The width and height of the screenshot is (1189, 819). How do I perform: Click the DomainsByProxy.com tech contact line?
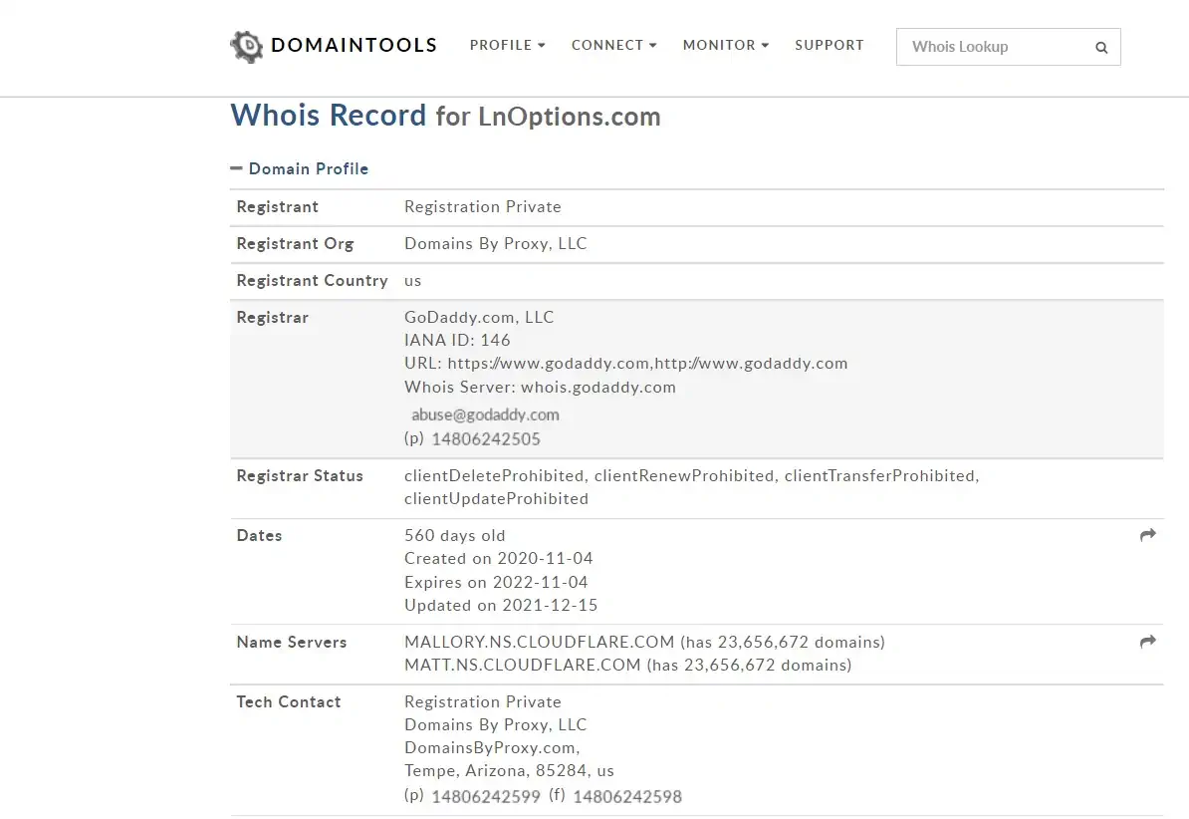[x=492, y=747]
